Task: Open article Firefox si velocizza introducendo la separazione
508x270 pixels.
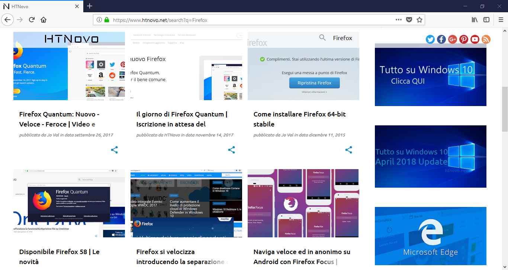Action: [x=182, y=257]
